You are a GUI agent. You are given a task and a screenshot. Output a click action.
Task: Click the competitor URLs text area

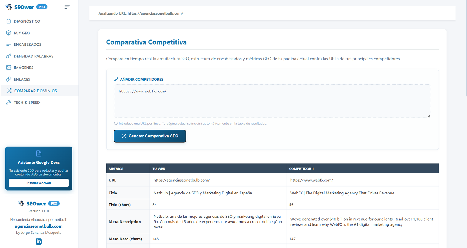pyautogui.click(x=272, y=101)
